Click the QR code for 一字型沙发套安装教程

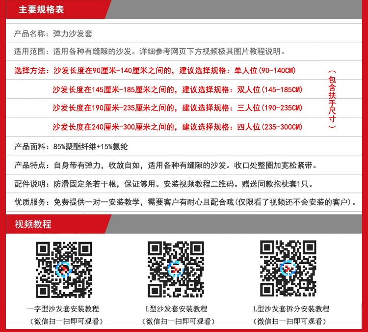coord(64,270)
